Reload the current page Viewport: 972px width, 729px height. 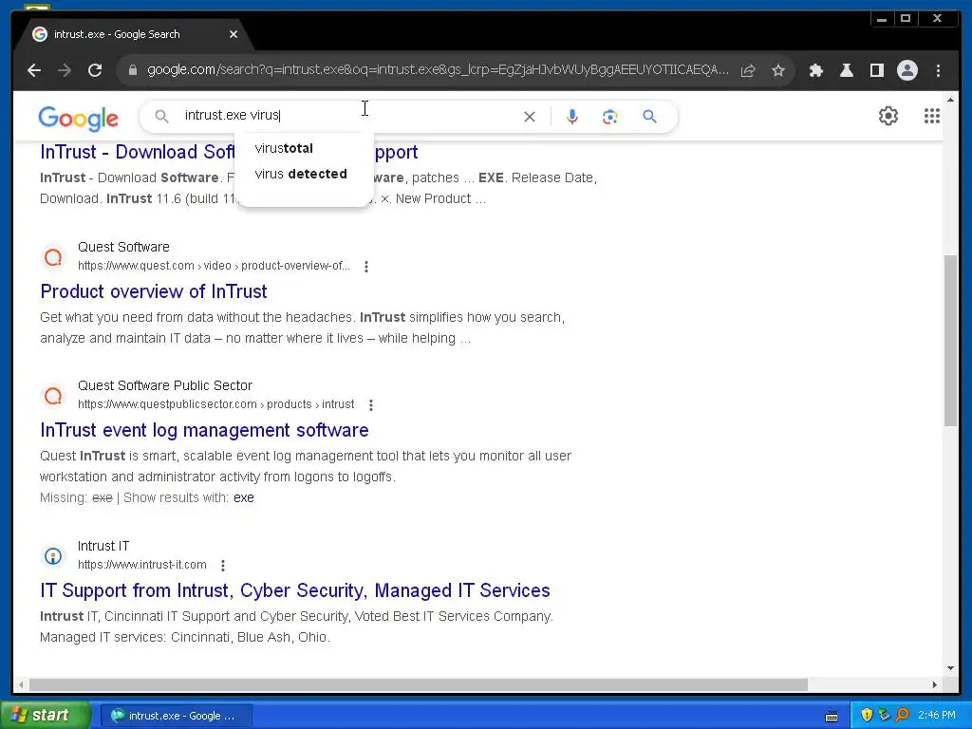tap(95, 70)
